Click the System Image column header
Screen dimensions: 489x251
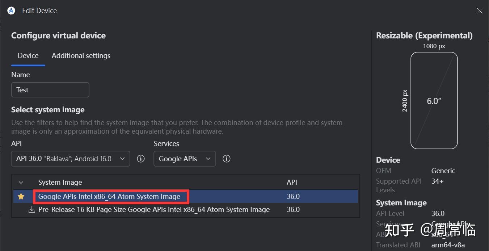[x=60, y=182]
